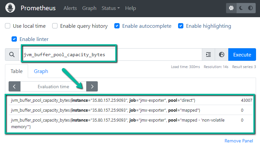Viewport: 260px width, 148px height.
Task: Enable the Use local time checkbox
Action: tap(8, 26)
